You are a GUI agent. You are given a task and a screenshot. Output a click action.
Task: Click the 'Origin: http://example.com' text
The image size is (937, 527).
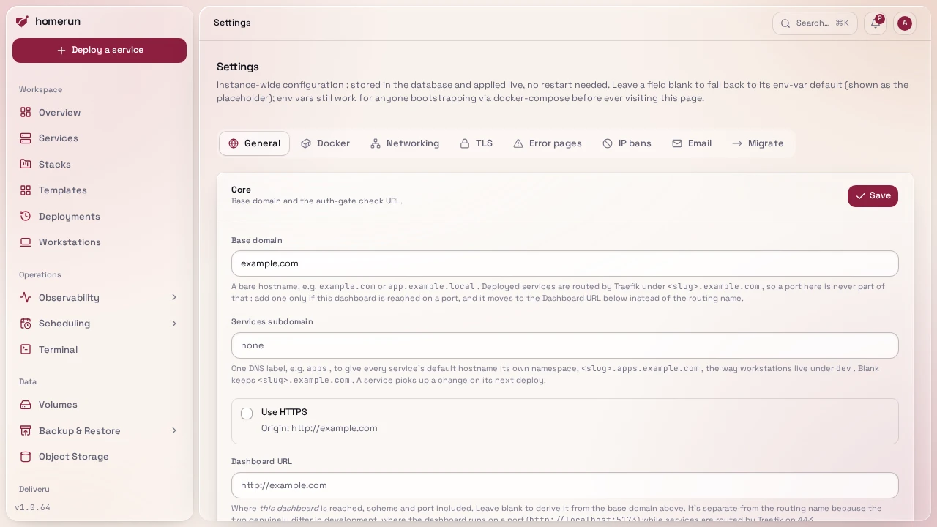(319, 428)
